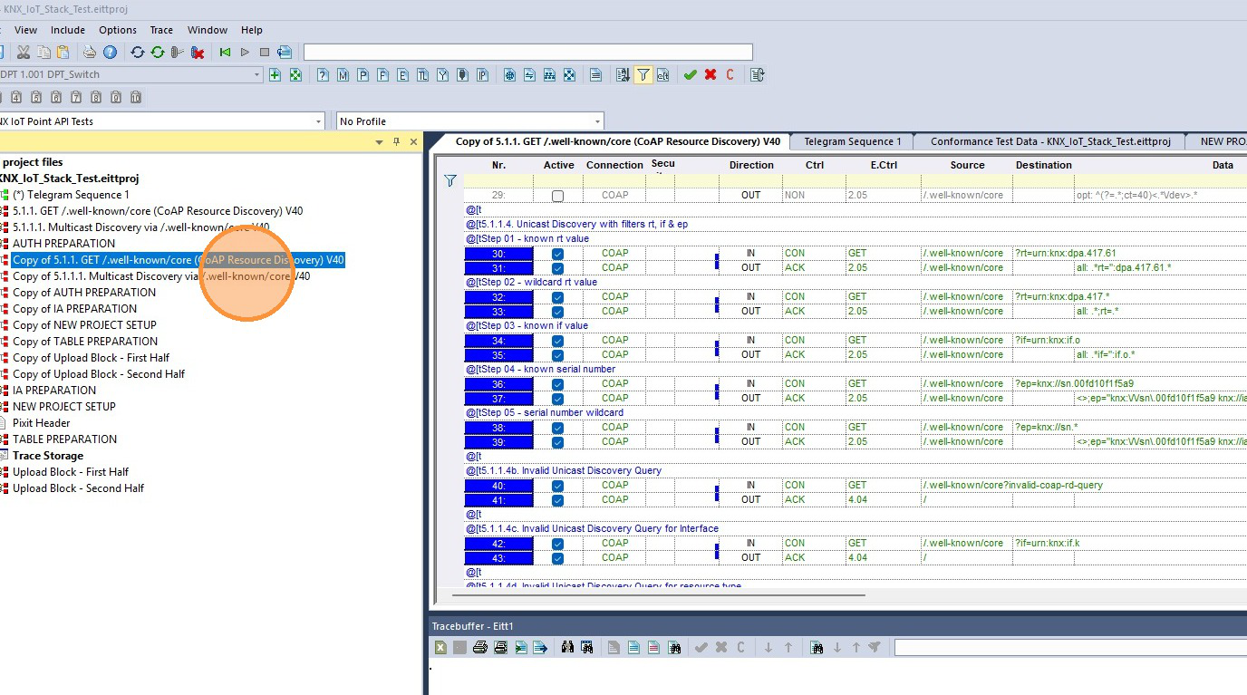
Task: Click the red X icon in main toolbar
Action: pos(710,75)
